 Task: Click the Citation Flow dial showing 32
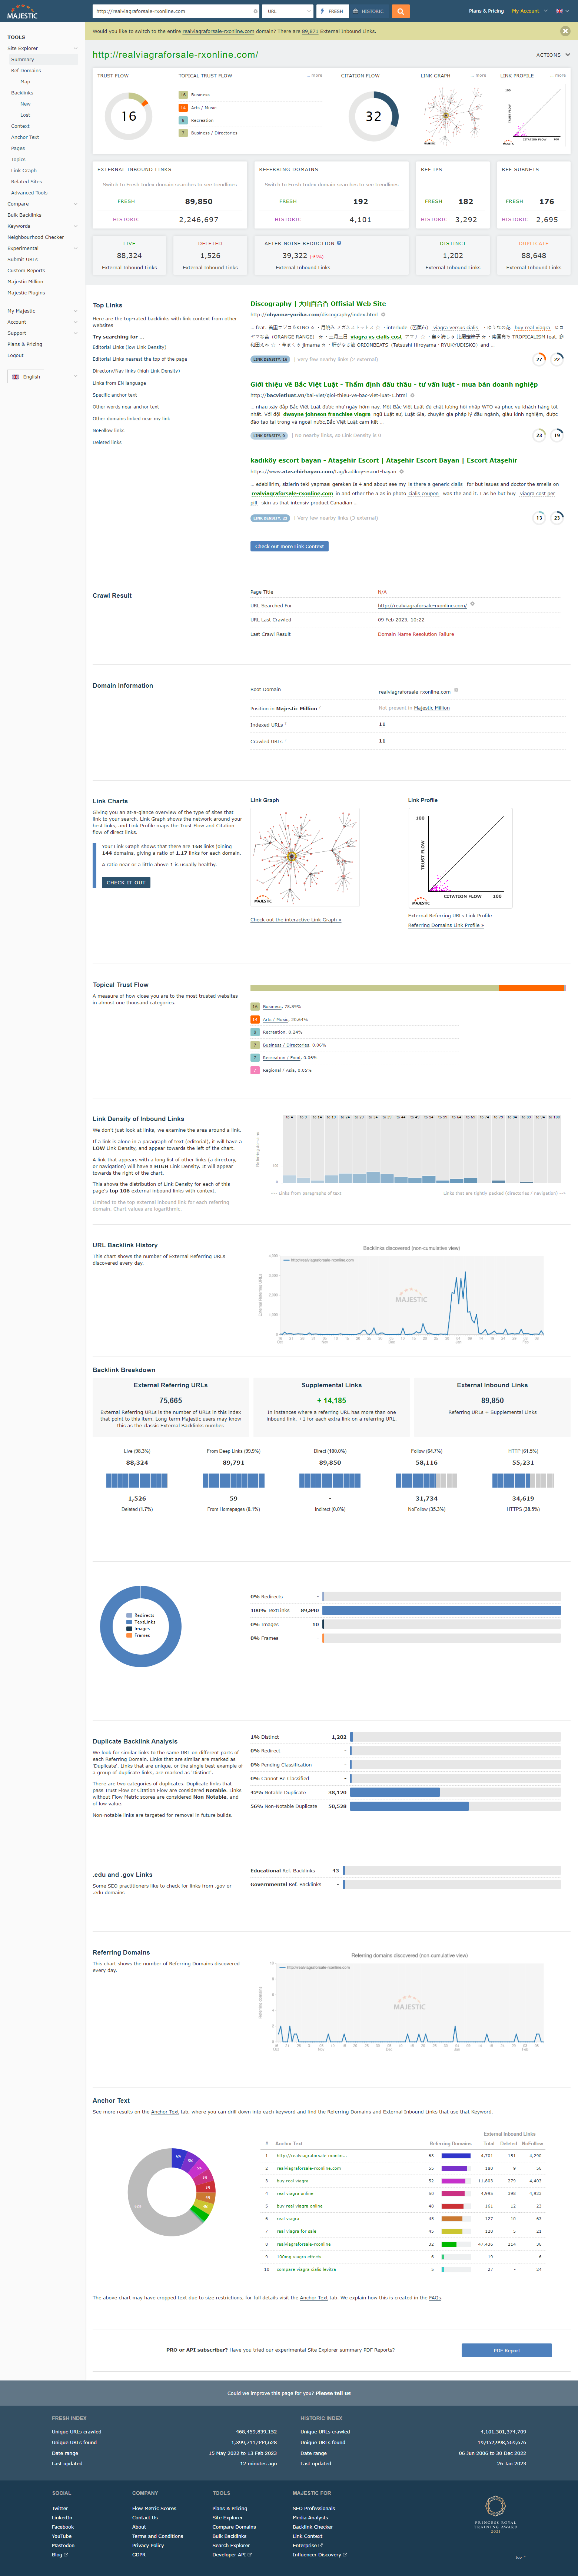click(x=373, y=116)
